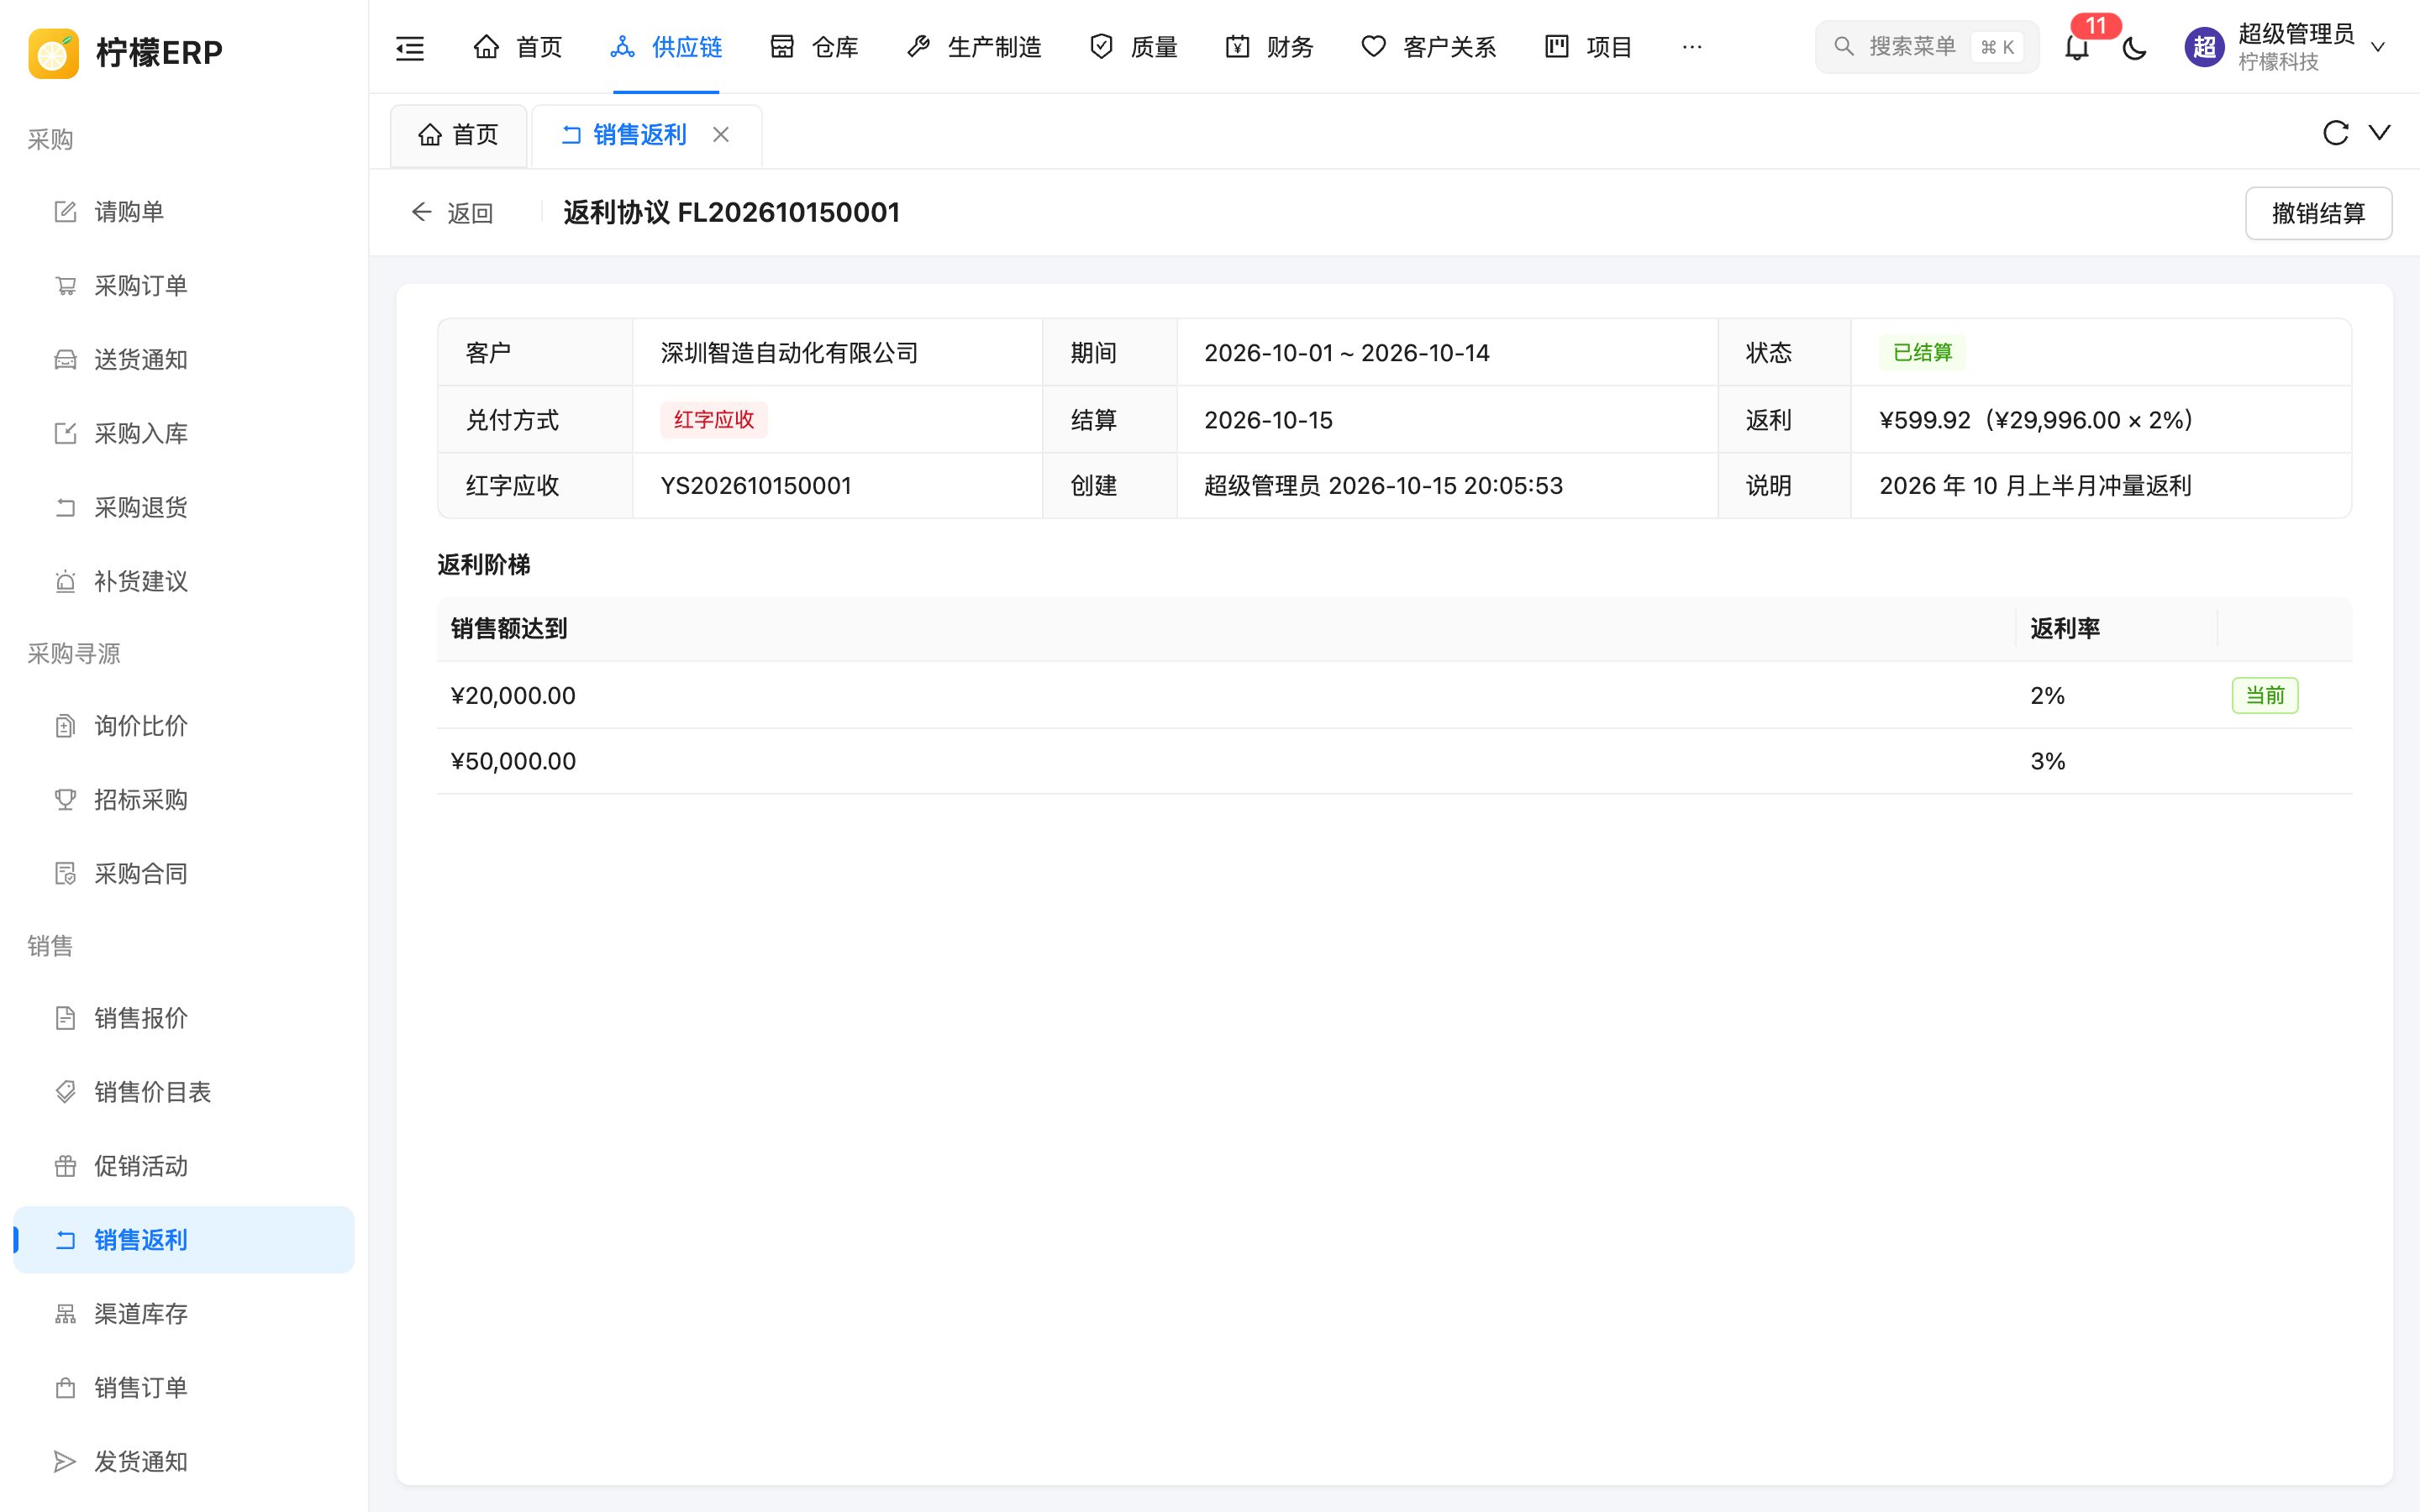Open 发货通知 in the sidebar

point(184,1462)
